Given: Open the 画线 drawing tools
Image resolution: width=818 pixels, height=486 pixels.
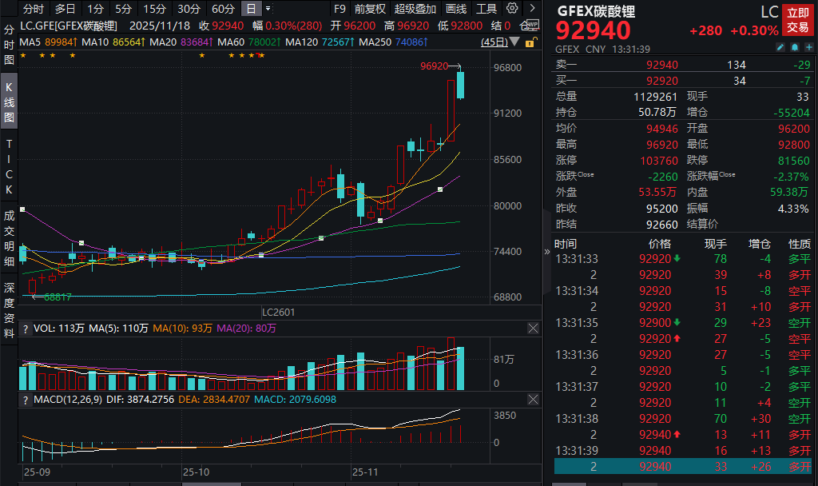Looking at the screenshot, I should pyautogui.click(x=456, y=9).
